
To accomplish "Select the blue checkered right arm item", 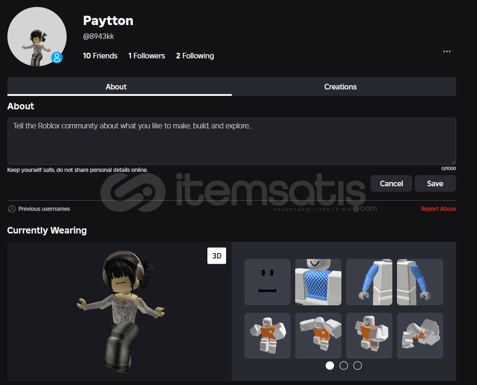I will coord(369,282).
